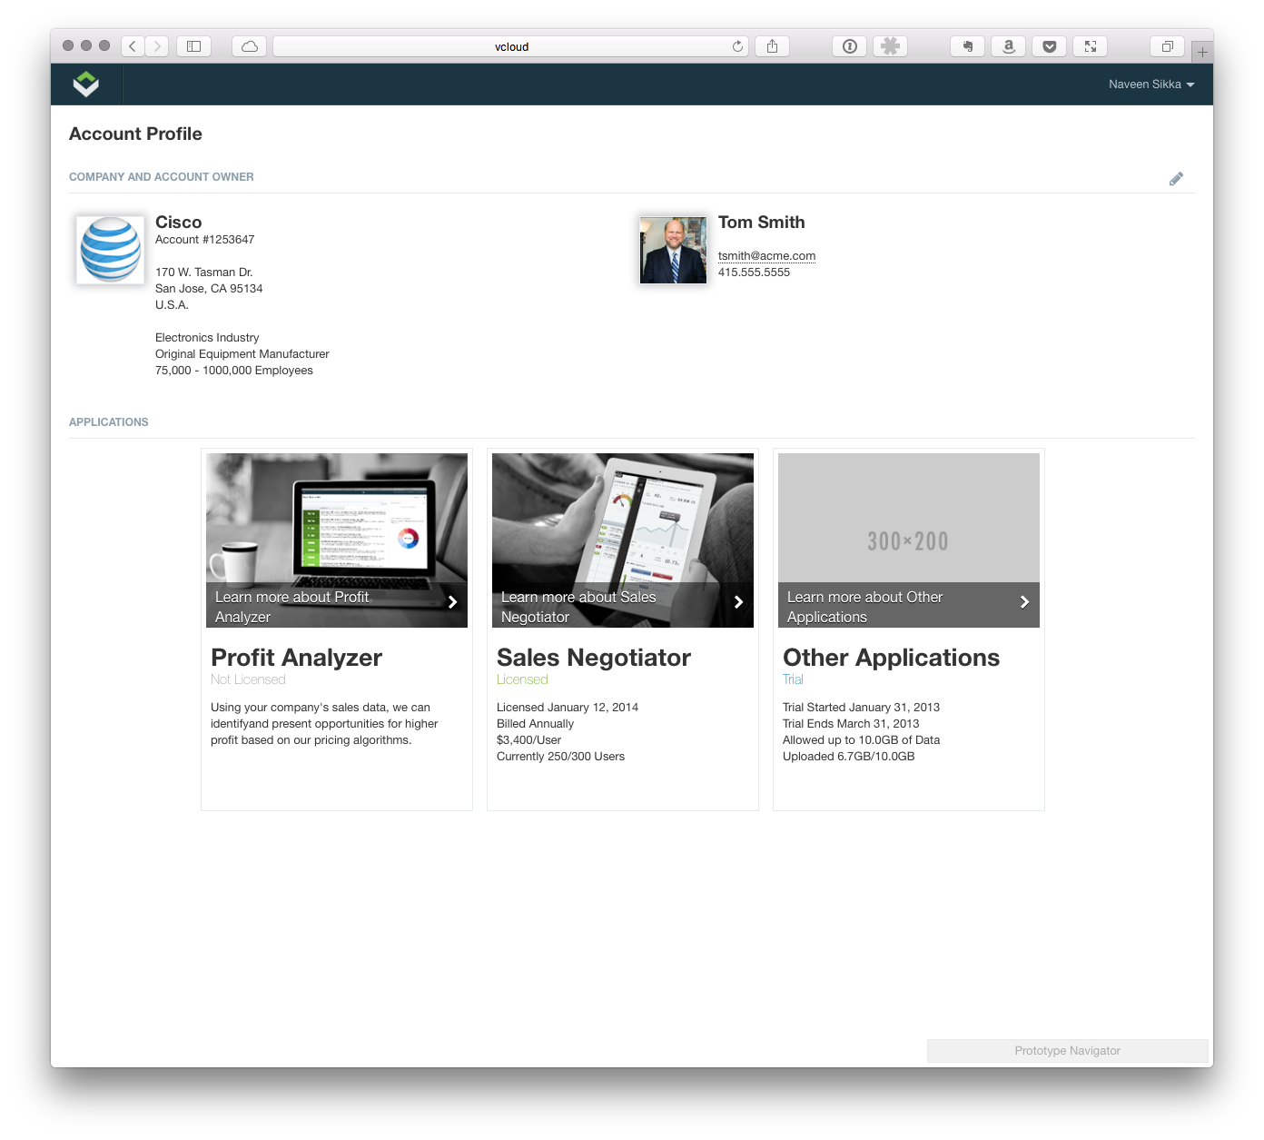Screen dimensions: 1264x1140
Task: Open the Prototype Navigator button
Action: [x=1067, y=1051]
